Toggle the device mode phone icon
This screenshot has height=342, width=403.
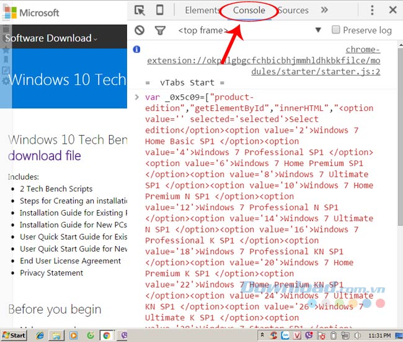tap(160, 10)
